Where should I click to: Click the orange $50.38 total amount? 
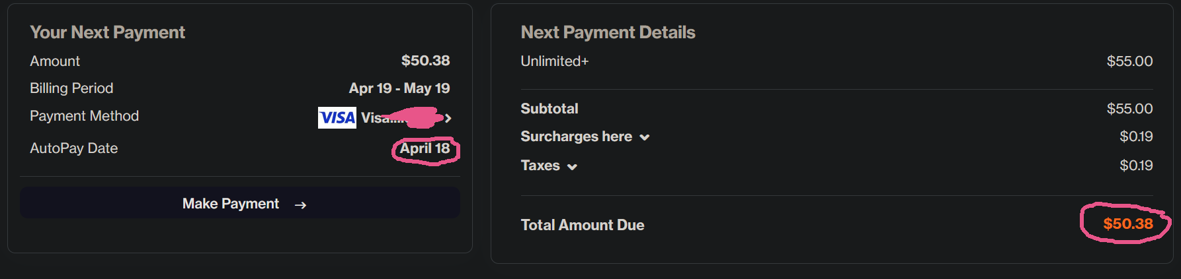pos(1127,224)
